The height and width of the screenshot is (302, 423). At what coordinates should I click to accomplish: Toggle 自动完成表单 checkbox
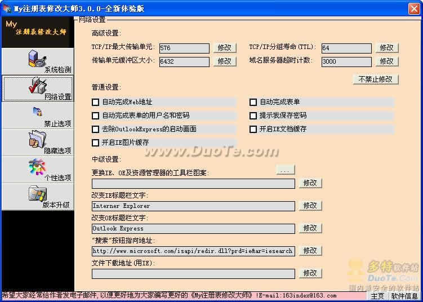[x=253, y=103]
